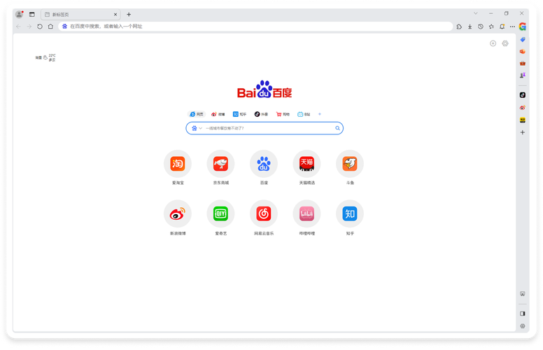Open the user profile avatar

click(x=20, y=14)
